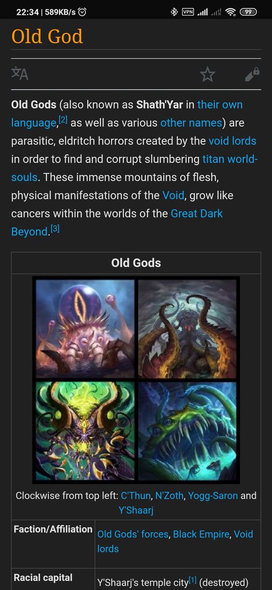The width and height of the screenshot is (272, 590).
Task: Open the language translation icon
Action: [x=20, y=74]
